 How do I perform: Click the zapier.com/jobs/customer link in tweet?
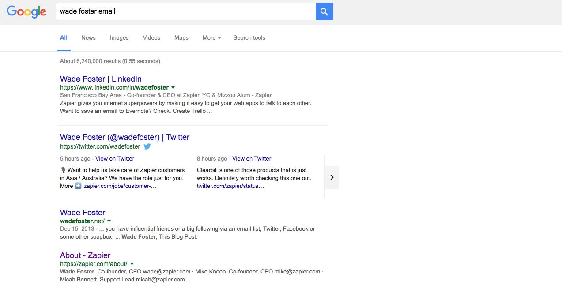tap(120, 186)
